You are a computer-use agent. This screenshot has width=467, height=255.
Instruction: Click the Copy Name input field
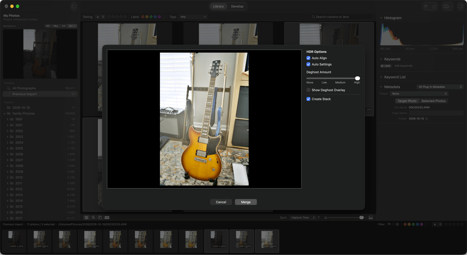point(436,113)
